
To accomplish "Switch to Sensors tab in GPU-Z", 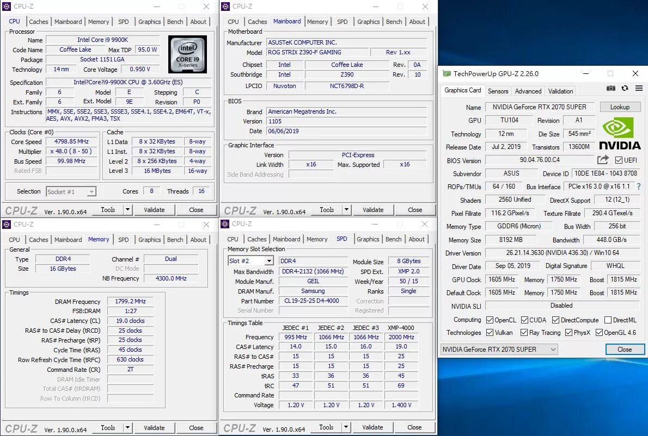I will pyautogui.click(x=498, y=91).
